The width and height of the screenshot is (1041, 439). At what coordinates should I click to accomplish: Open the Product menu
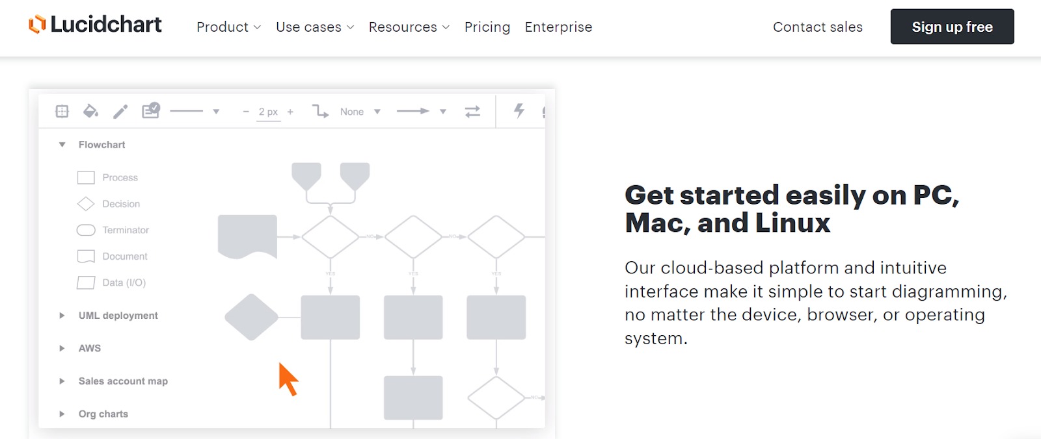[x=228, y=27]
